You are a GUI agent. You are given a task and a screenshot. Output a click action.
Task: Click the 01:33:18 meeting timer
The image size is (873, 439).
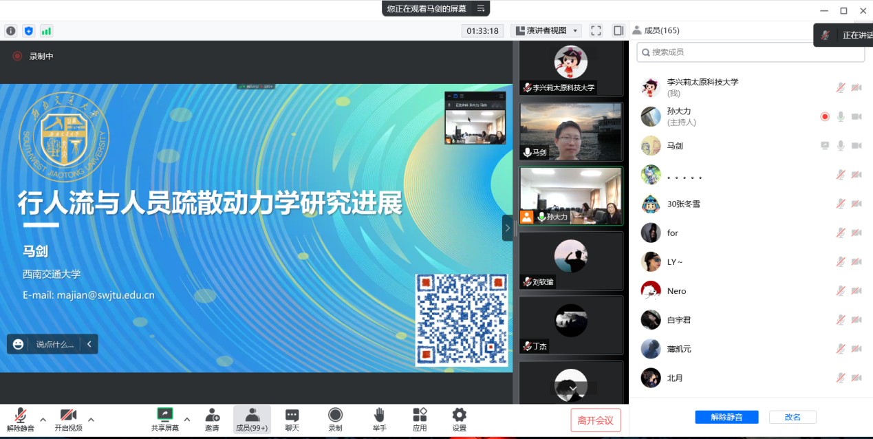tap(482, 30)
